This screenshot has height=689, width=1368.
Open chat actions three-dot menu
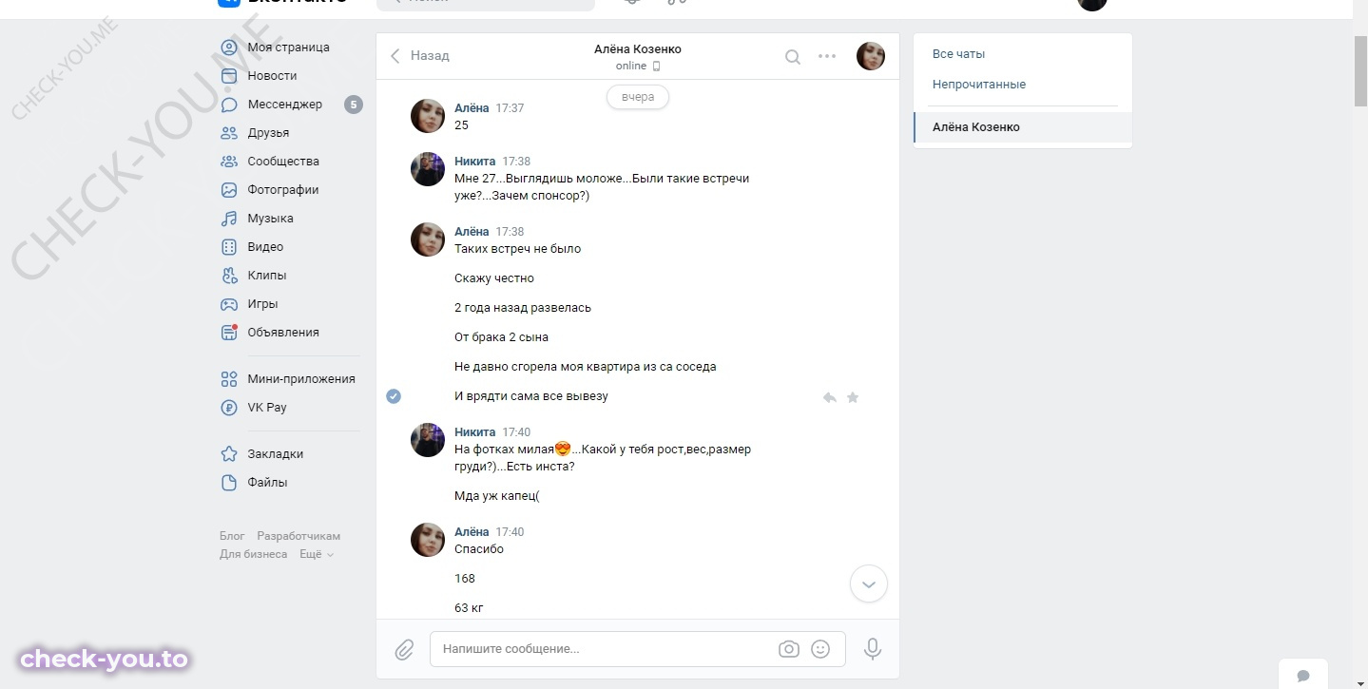tap(827, 56)
